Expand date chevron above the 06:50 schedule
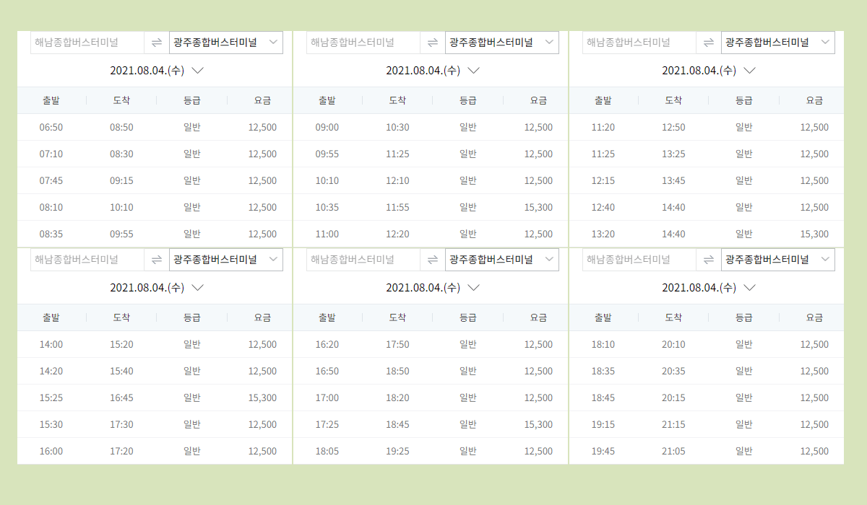Screen dimensions: 867x505 197,71
